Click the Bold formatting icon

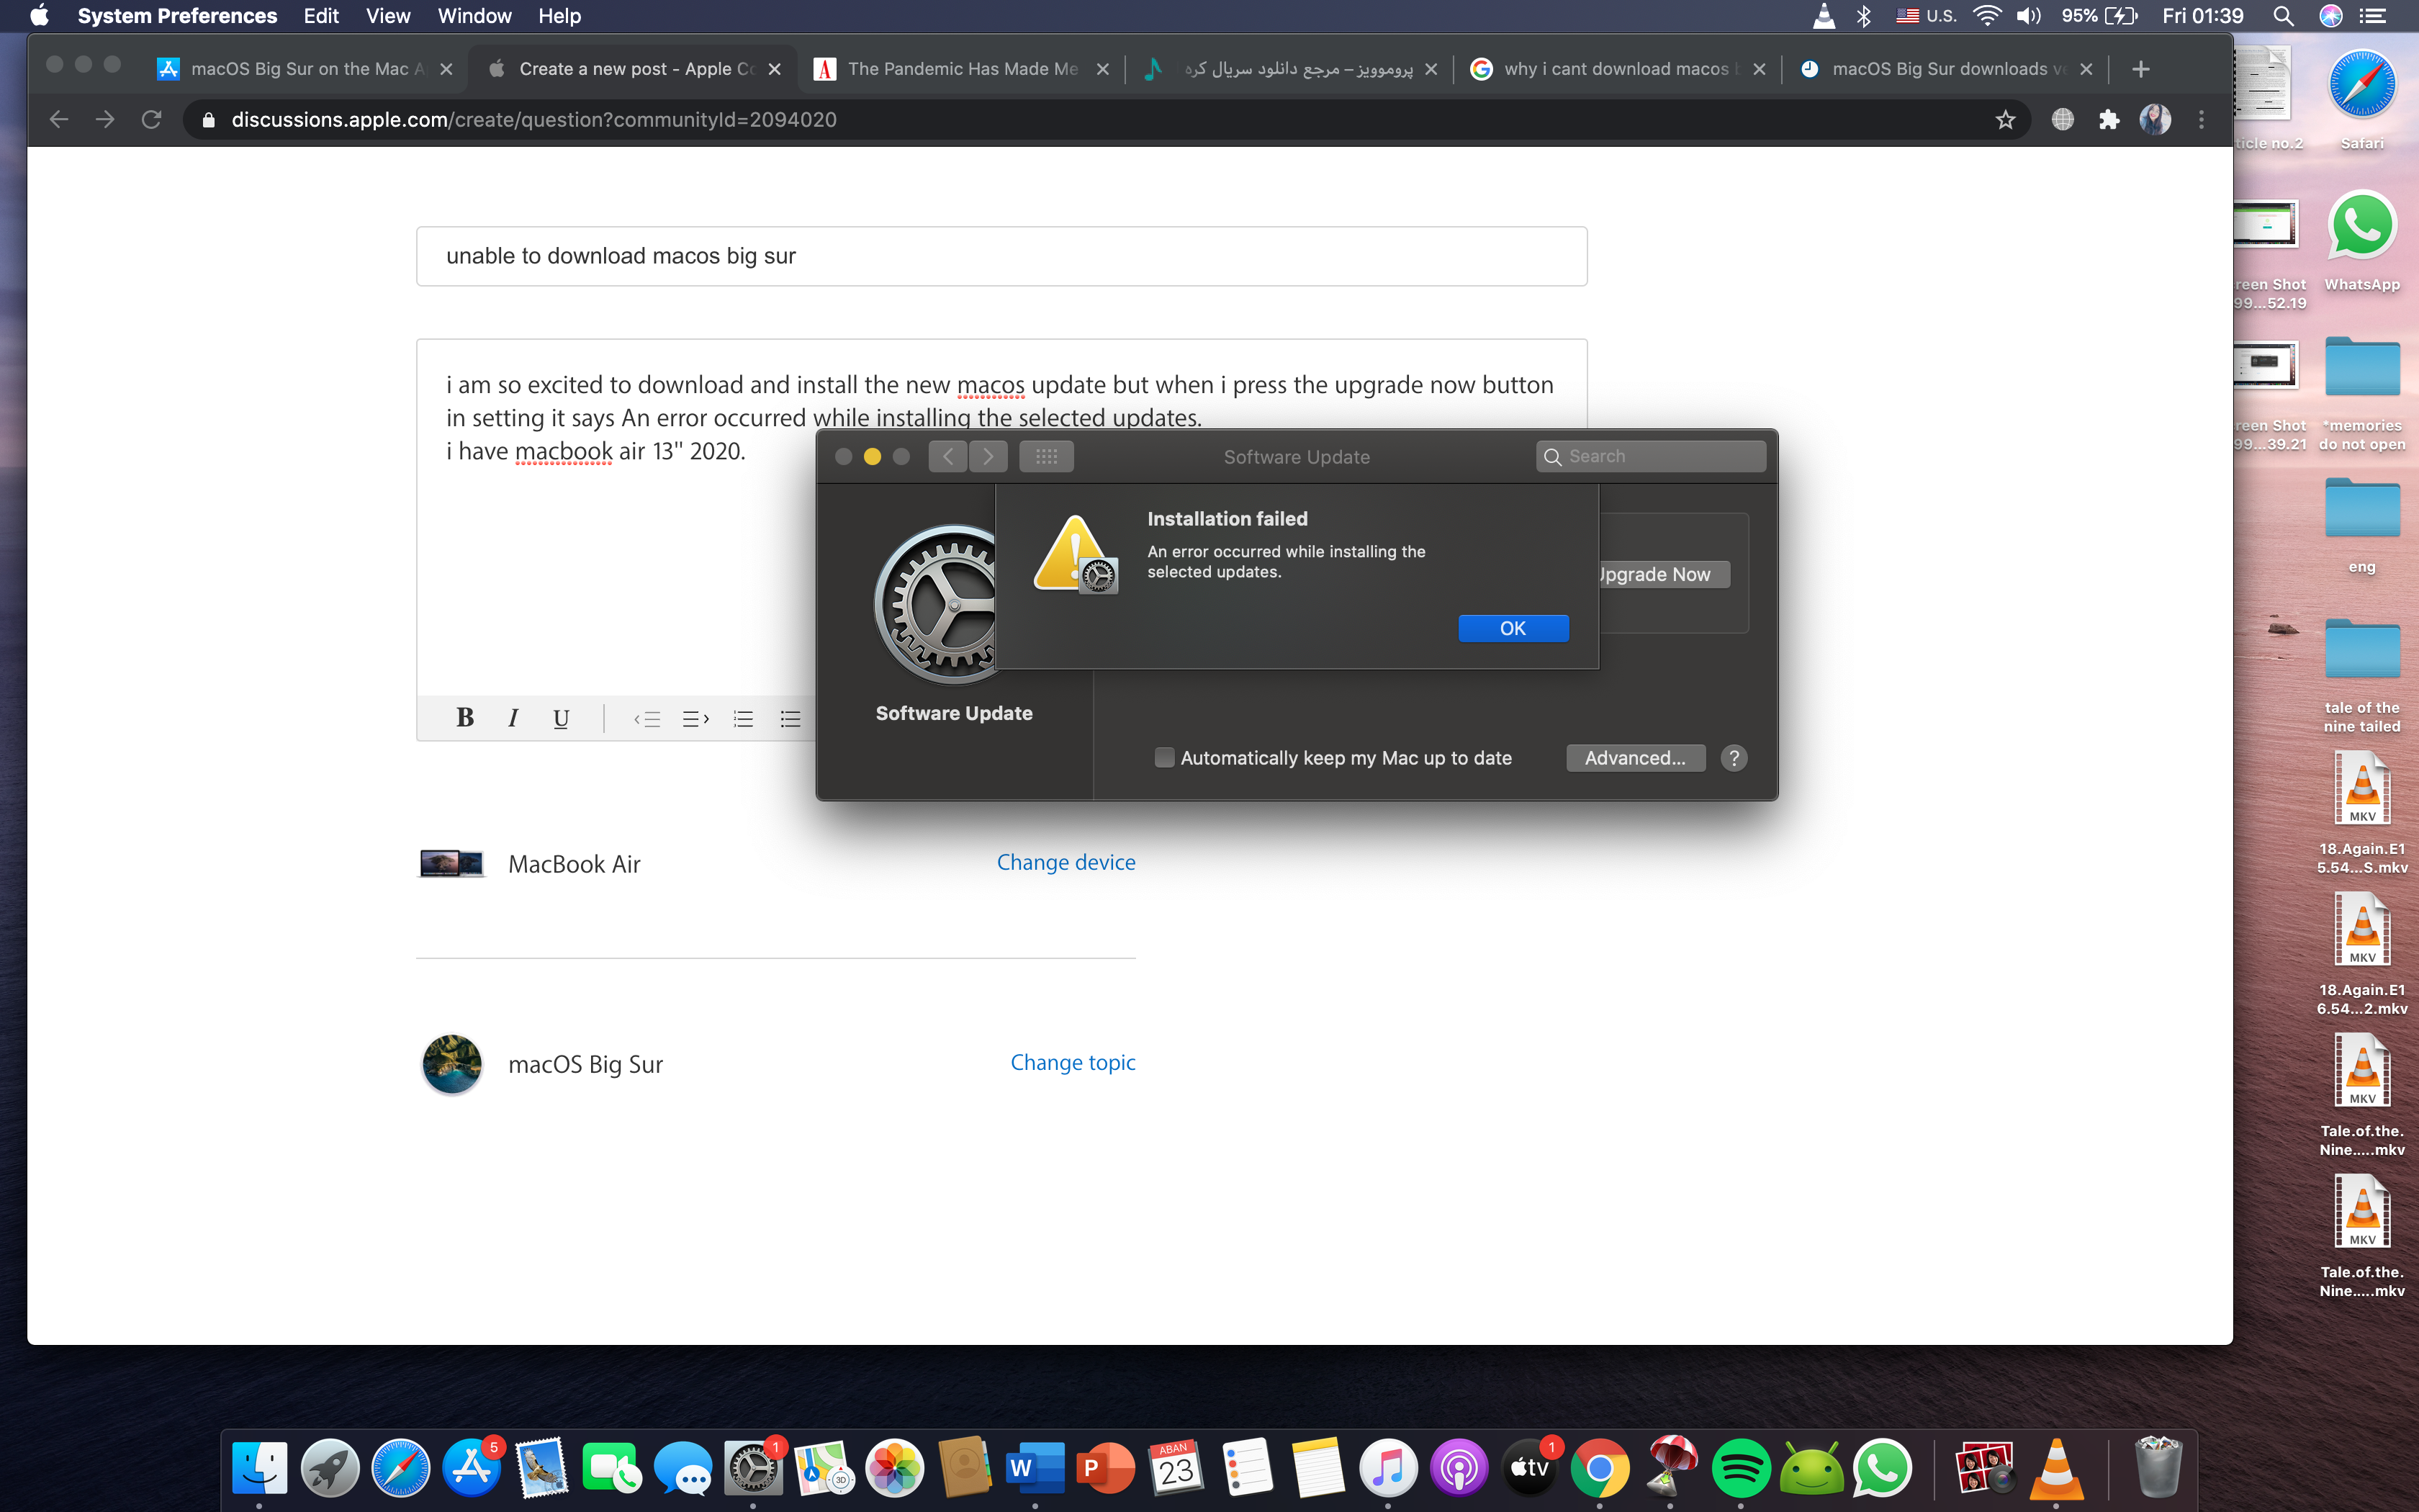tap(465, 718)
